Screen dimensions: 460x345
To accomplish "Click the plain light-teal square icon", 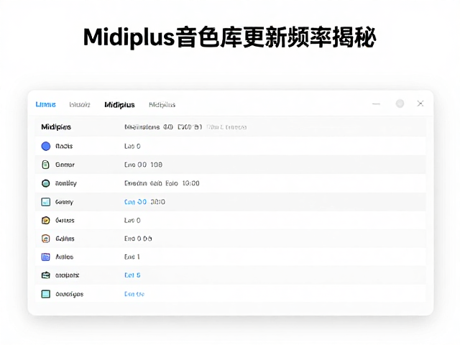I will 45,294.
